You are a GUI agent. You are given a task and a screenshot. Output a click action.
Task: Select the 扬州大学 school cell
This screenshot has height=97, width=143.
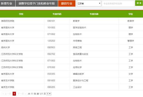[x=5, y=47]
